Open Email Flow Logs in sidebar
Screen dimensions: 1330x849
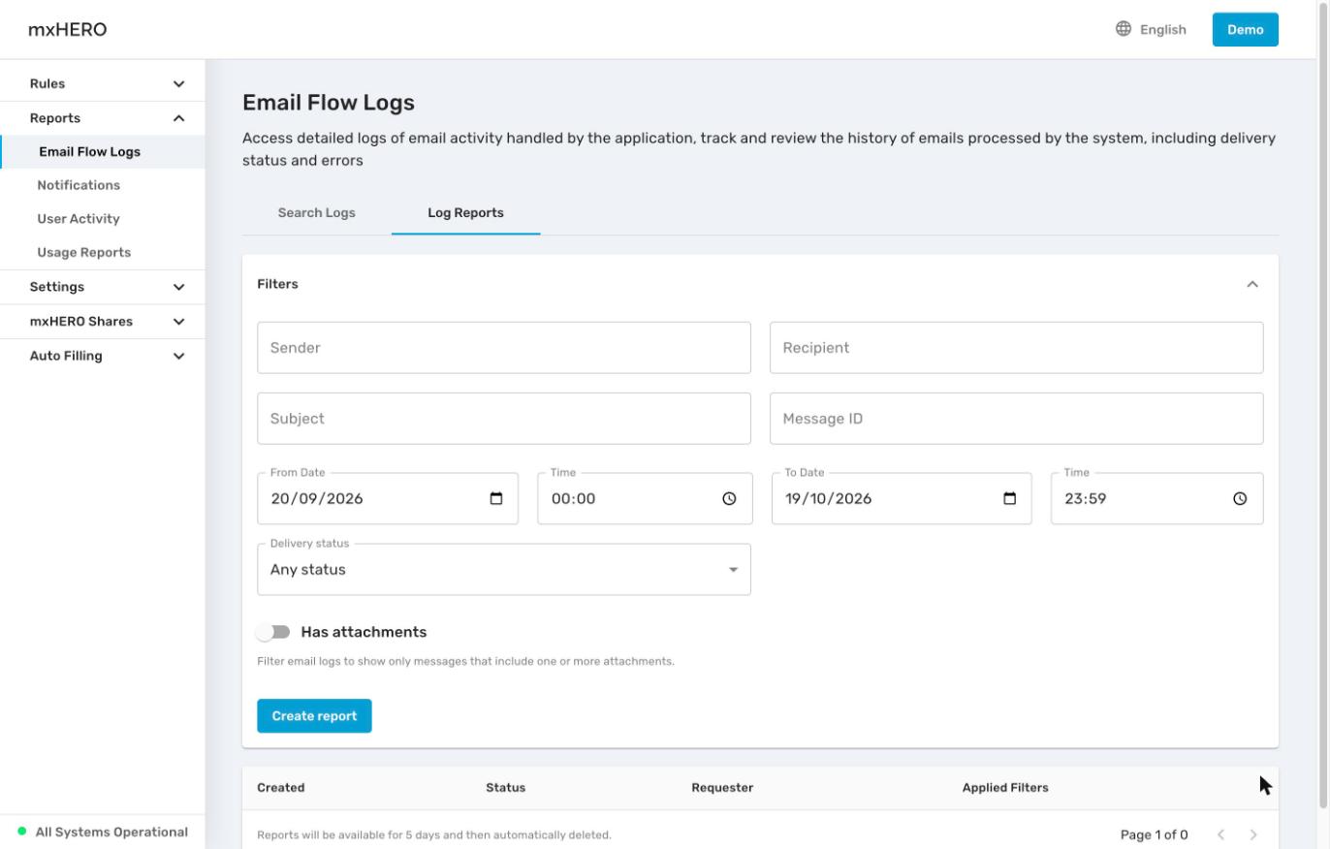tap(103, 152)
